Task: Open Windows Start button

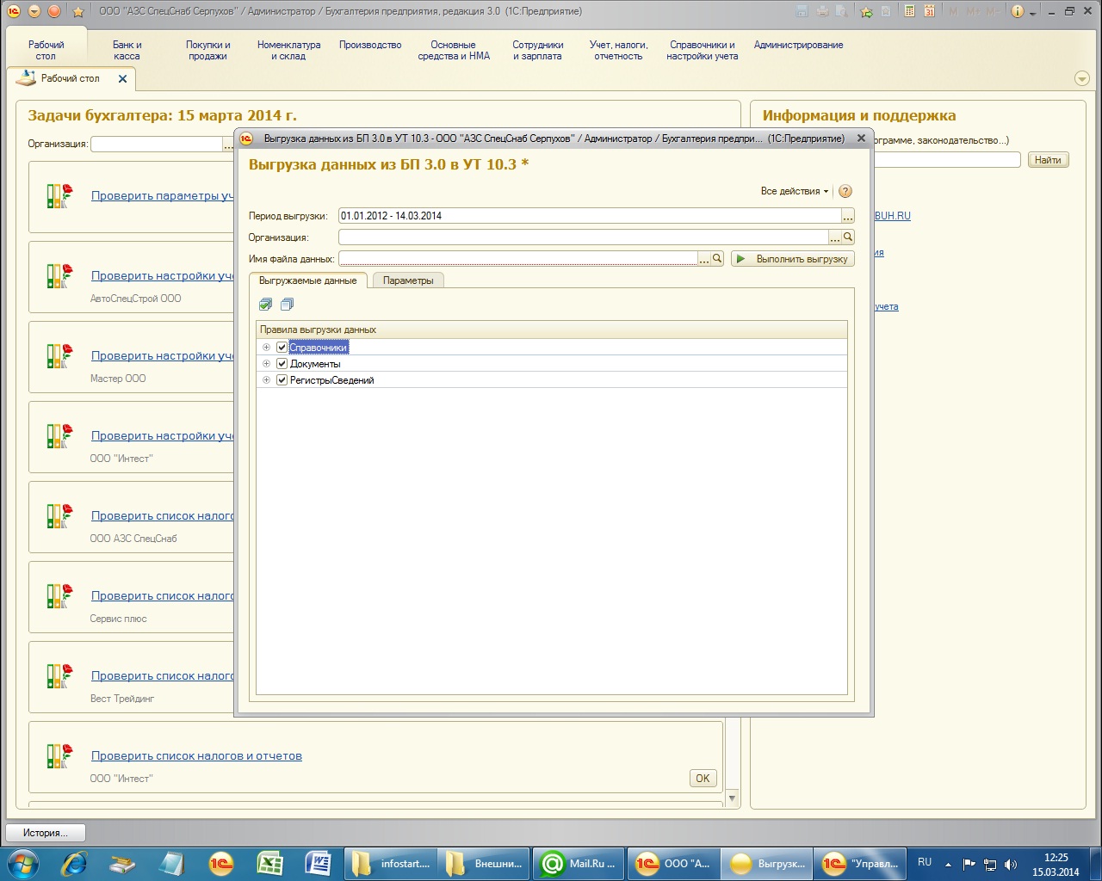Action: coord(22,863)
